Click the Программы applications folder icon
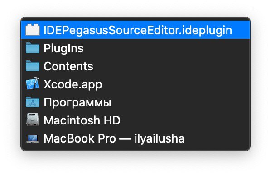The height and width of the screenshot is (175, 271). tap(33, 102)
